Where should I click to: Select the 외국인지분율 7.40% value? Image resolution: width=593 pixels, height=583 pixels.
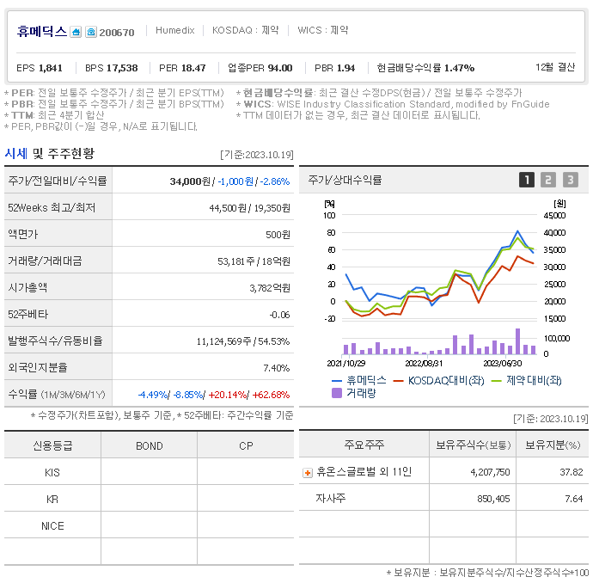pyautogui.click(x=277, y=368)
